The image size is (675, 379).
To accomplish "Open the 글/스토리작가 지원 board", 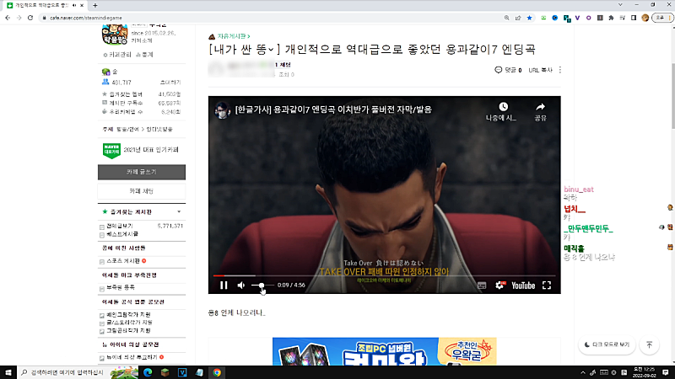I will point(130,323).
